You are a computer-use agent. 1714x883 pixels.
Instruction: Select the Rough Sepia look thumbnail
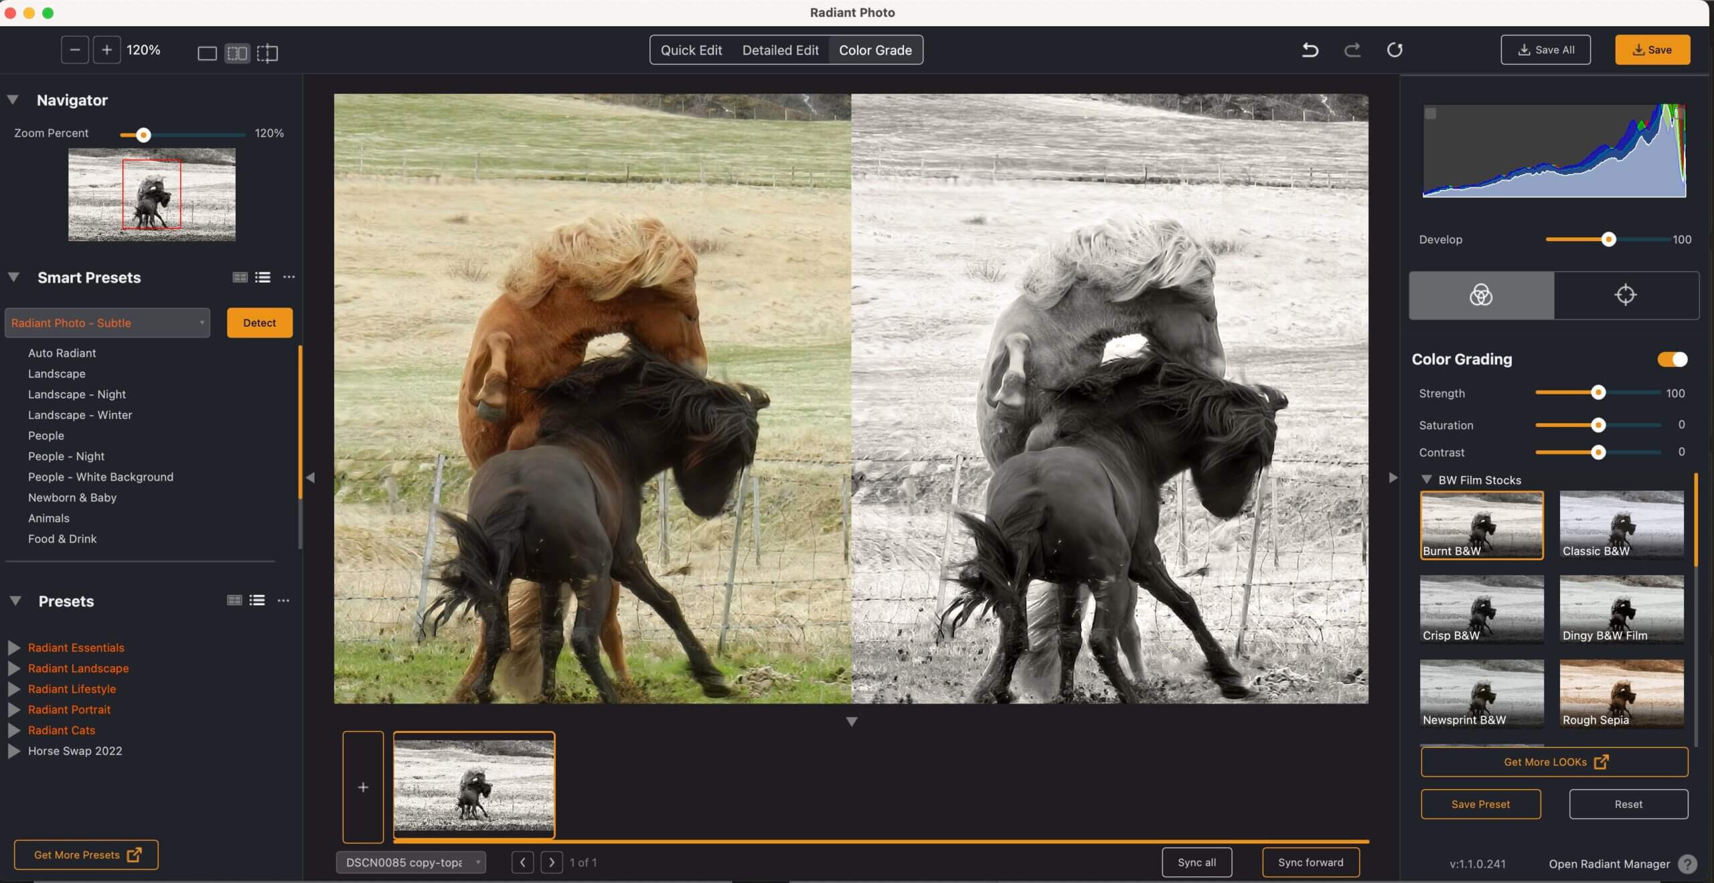[x=1621, y=693]
